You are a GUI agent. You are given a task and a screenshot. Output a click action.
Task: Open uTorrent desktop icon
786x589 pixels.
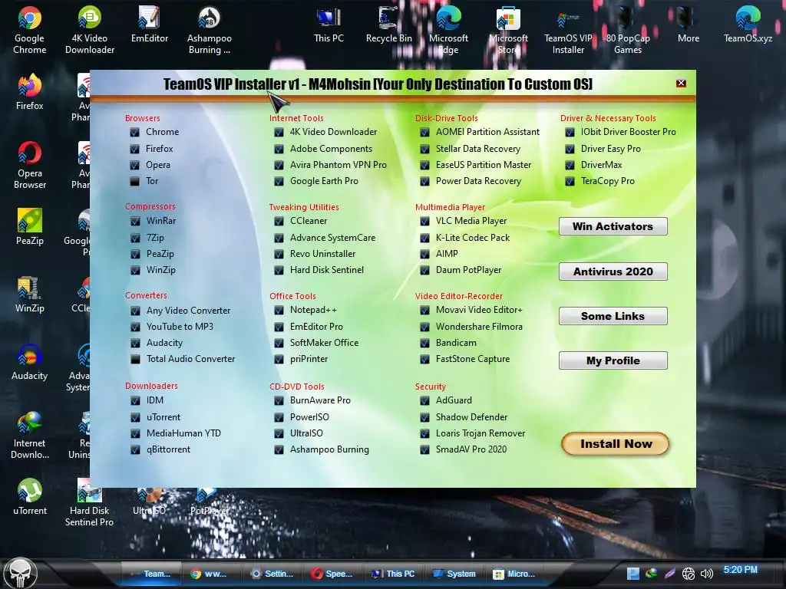[x=30, y=497]
